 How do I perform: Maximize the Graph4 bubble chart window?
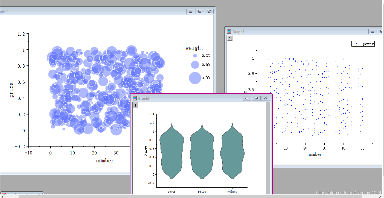[x=200, y=11]
